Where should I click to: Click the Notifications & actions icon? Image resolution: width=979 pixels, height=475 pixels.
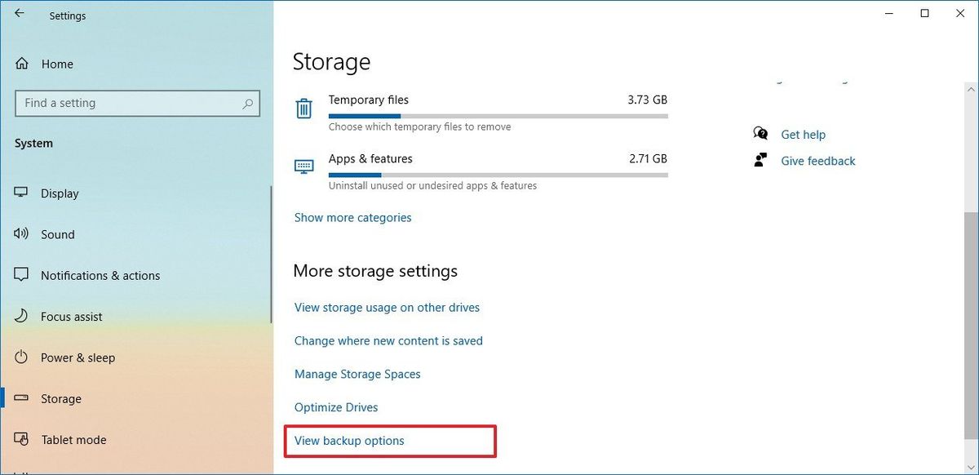point(20,275)
